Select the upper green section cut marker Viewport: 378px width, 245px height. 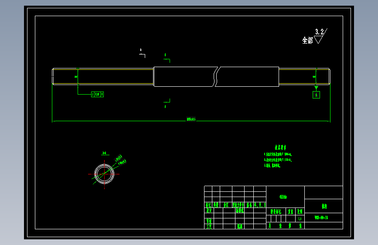click(x=167, y=58)
